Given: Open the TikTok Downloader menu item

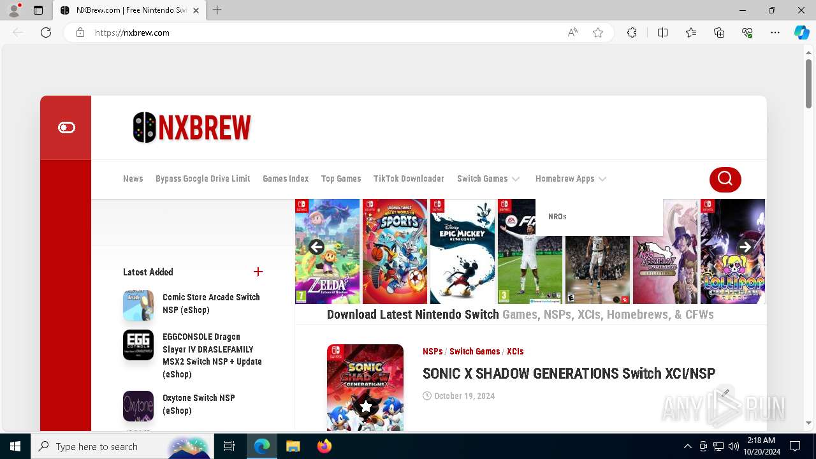Looking at the screenshot, I should click(409, 178).
